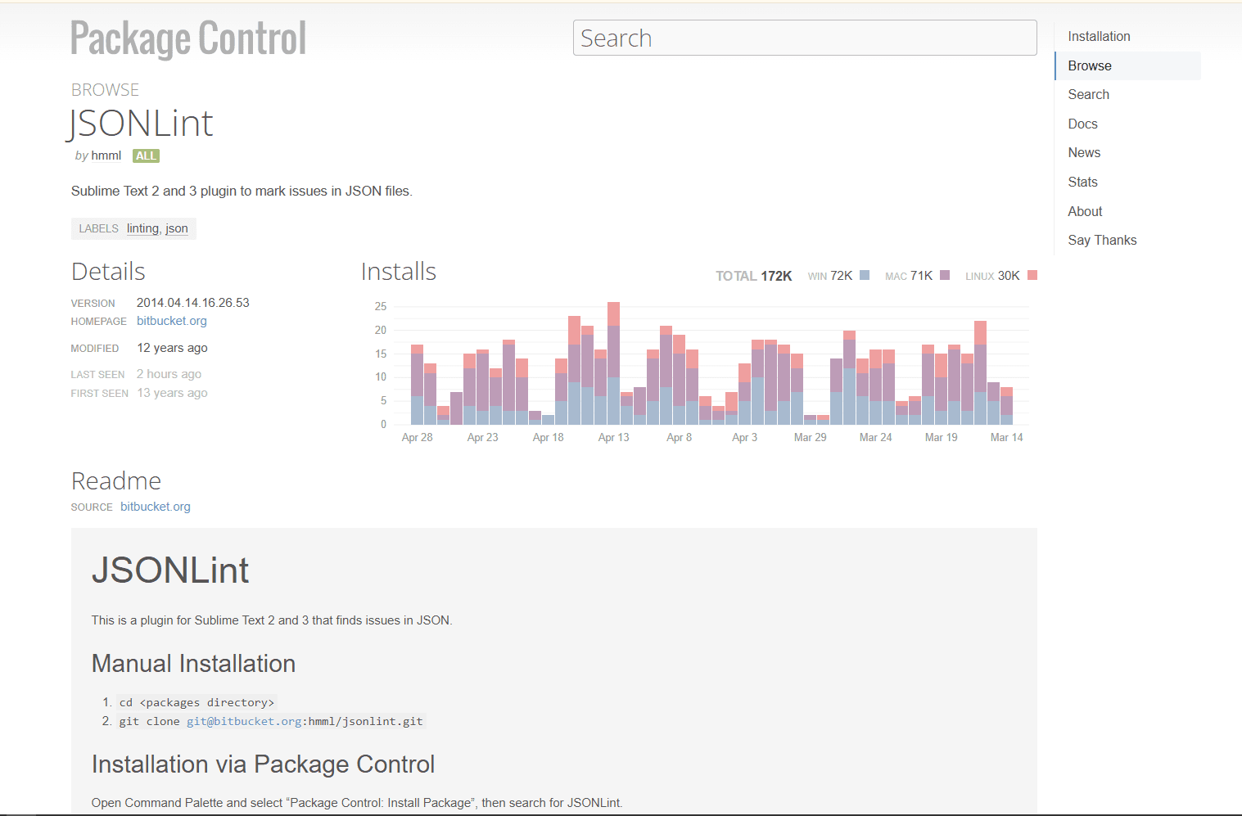Viewport: 1242px width, 816px height.
Task: Click the blue WIN legend swatch
Action: coord(865,275)
